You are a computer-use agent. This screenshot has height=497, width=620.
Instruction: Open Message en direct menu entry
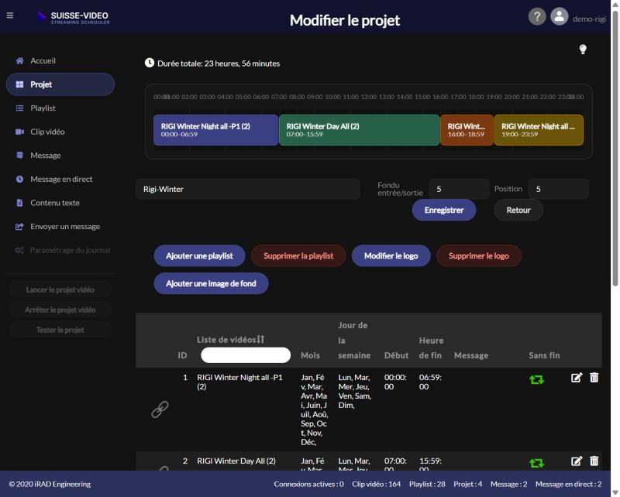(61, 180)
